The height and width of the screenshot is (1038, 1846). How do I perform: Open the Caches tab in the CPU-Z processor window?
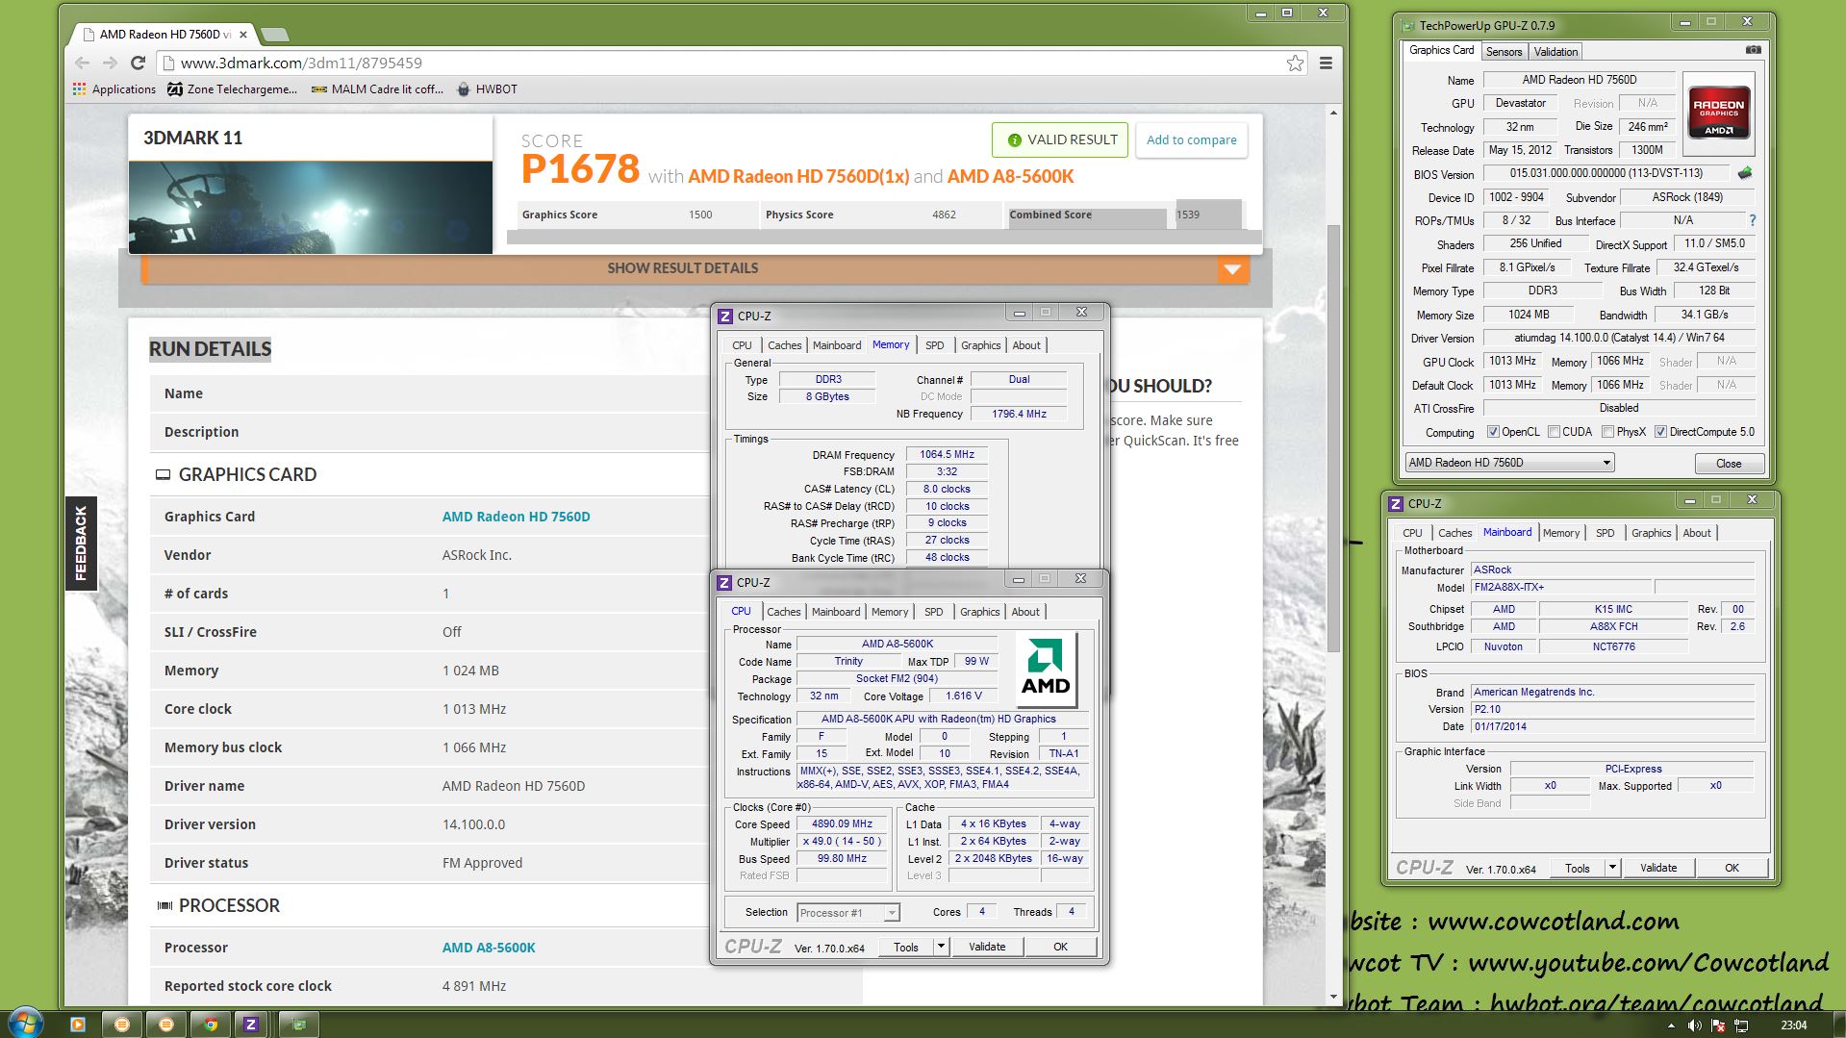783,612
